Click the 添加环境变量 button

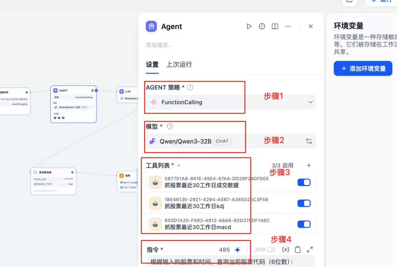[x=363, y=68]
